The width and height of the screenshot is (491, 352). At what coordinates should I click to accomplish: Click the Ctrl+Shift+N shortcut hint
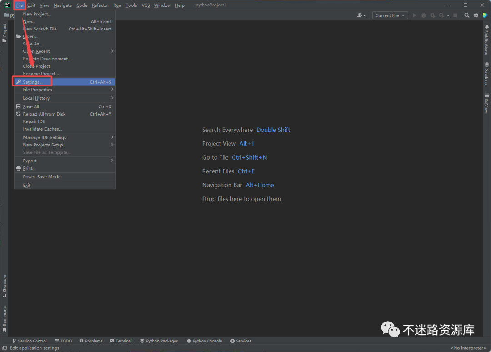tap(249, 157)
